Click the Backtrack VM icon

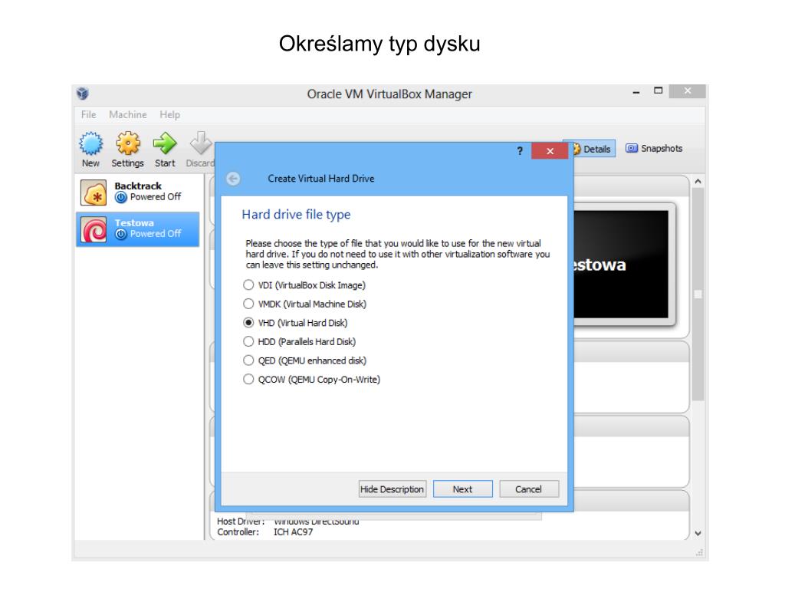(94, 192)
